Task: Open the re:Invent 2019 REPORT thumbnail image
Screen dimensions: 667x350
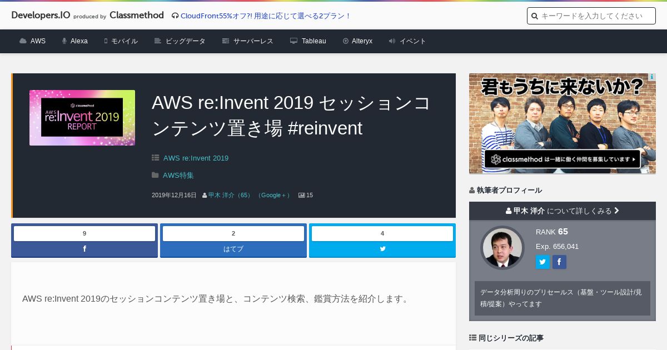Action: pos(82,118)
